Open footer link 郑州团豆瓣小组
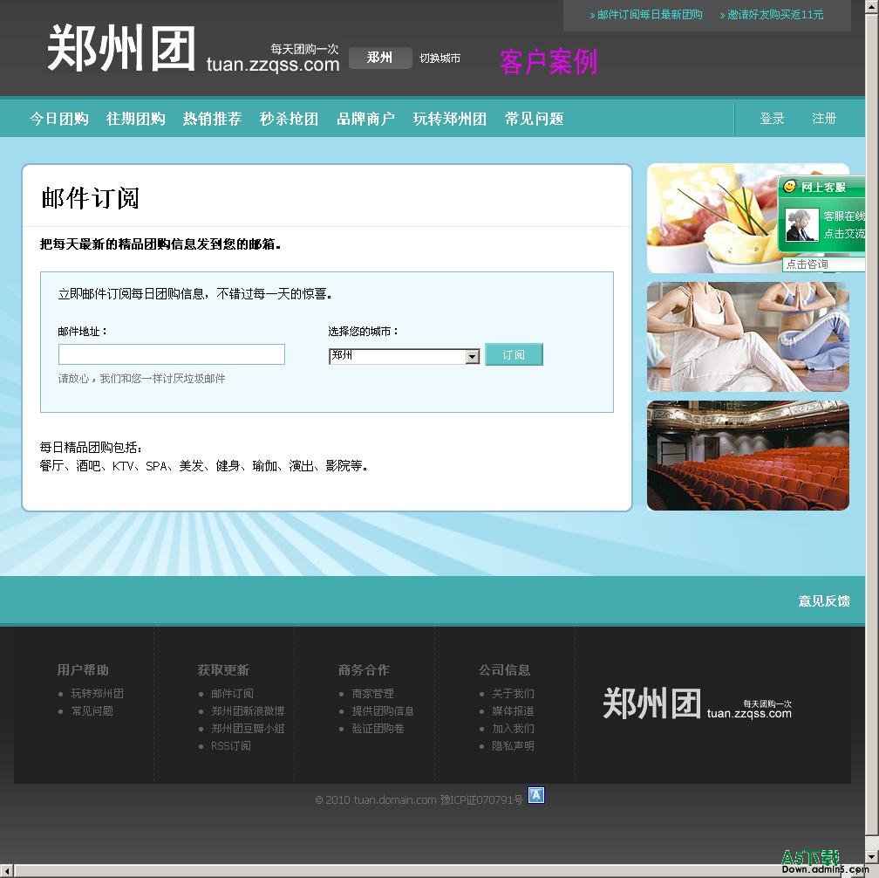Viewport: 879px width, 878px height. click(x=248, y=728)
